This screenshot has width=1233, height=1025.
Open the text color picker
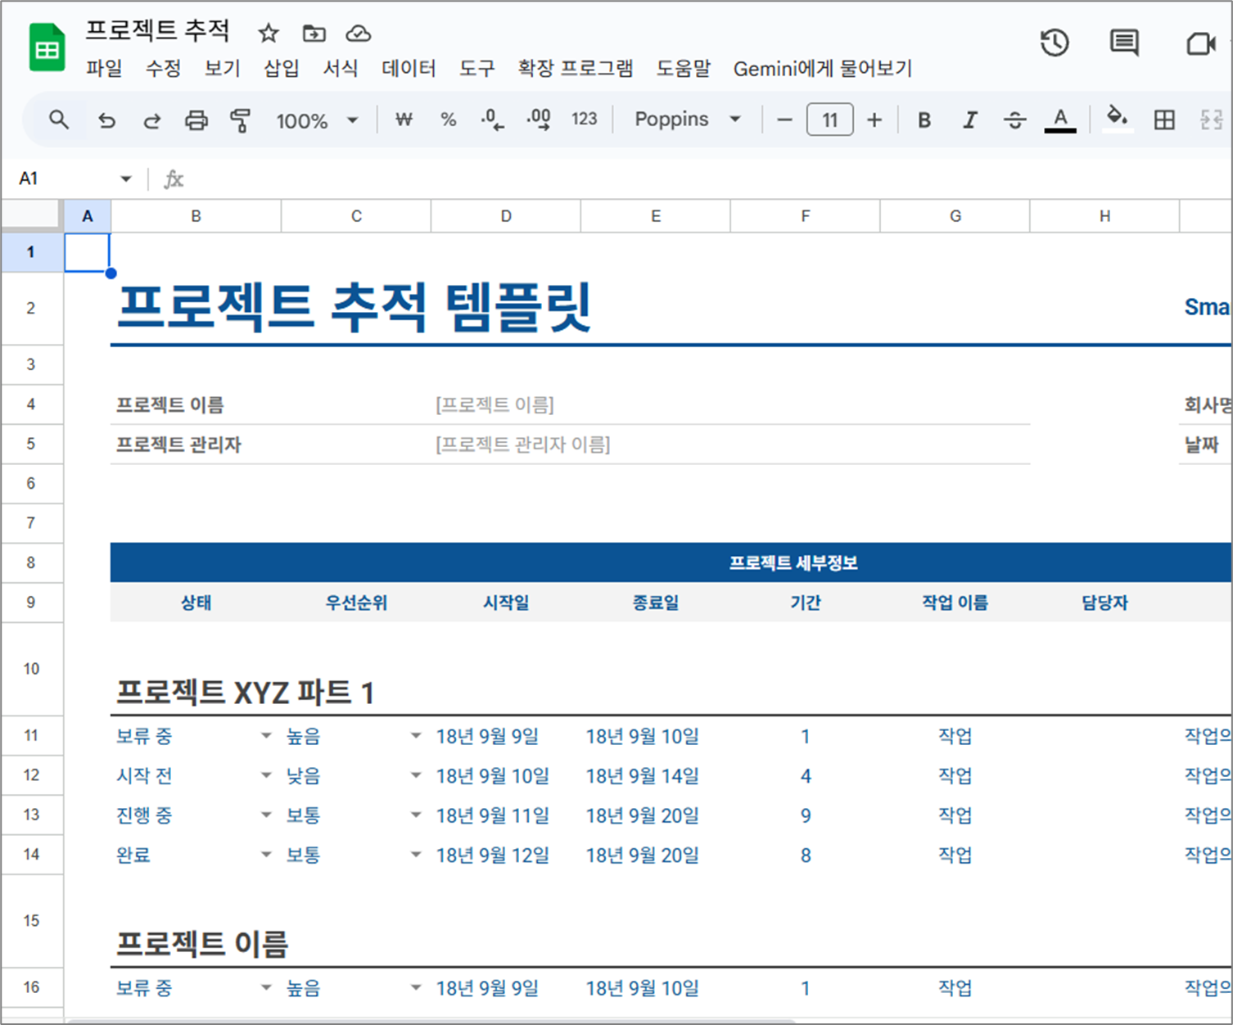tap(1060, 120)
